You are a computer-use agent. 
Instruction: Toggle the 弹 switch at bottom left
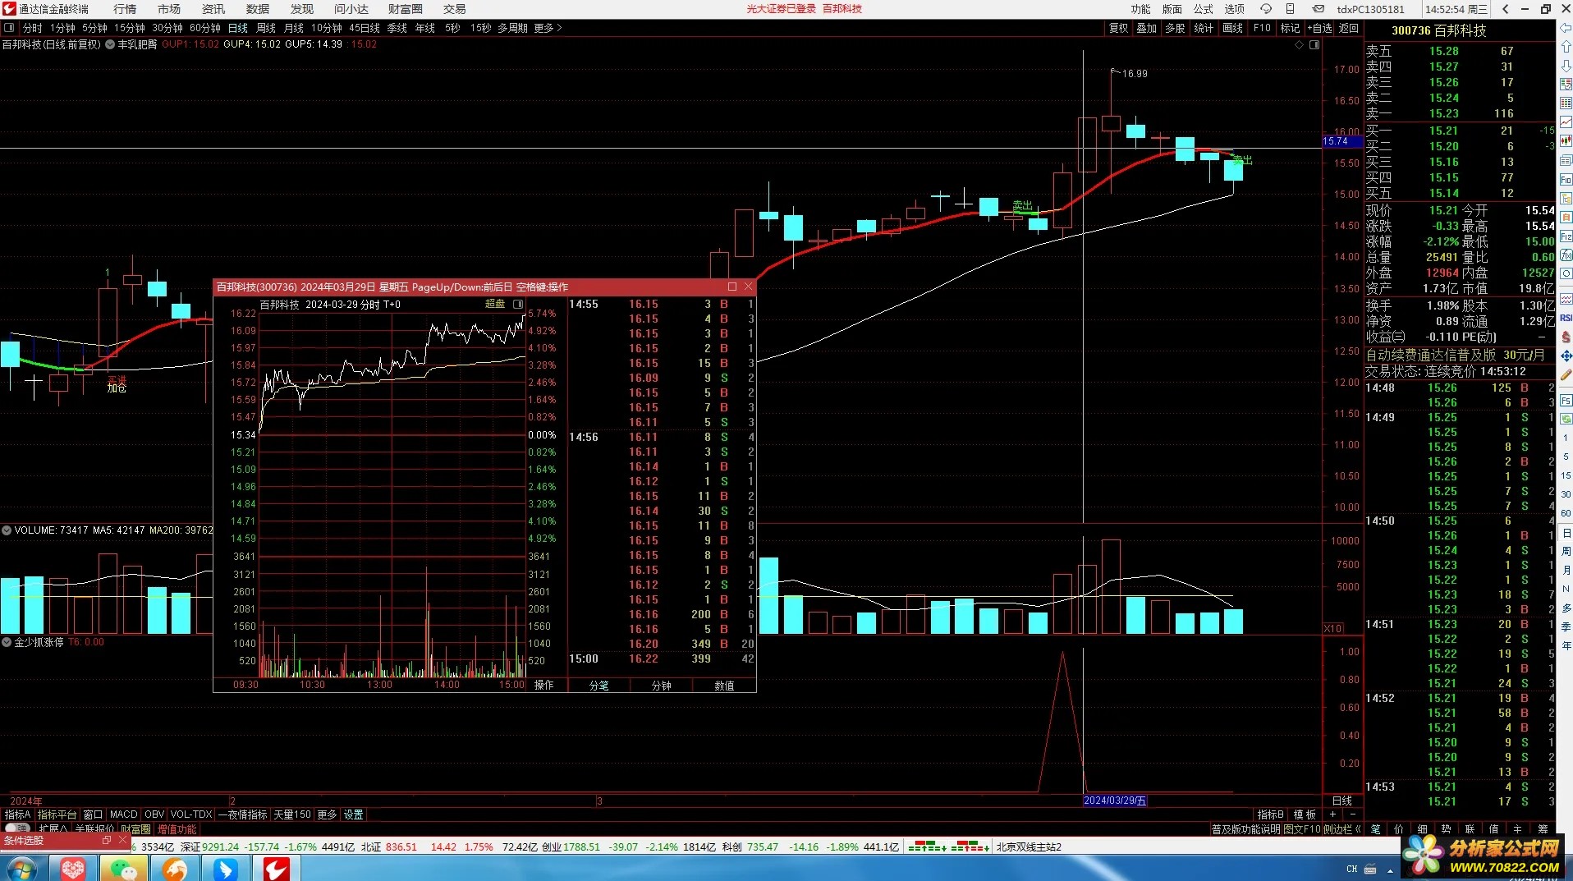pyautogui.click(x=17, y=829)
